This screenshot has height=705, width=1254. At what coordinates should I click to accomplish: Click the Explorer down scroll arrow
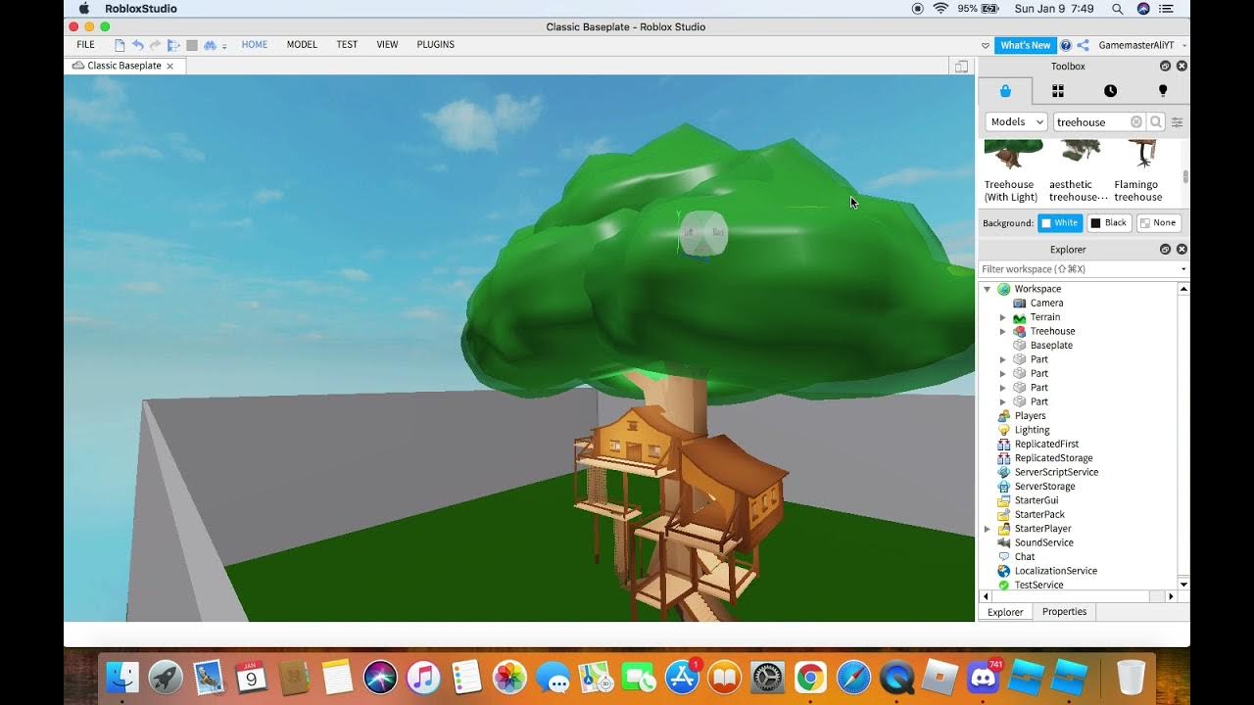point(1183,585)
